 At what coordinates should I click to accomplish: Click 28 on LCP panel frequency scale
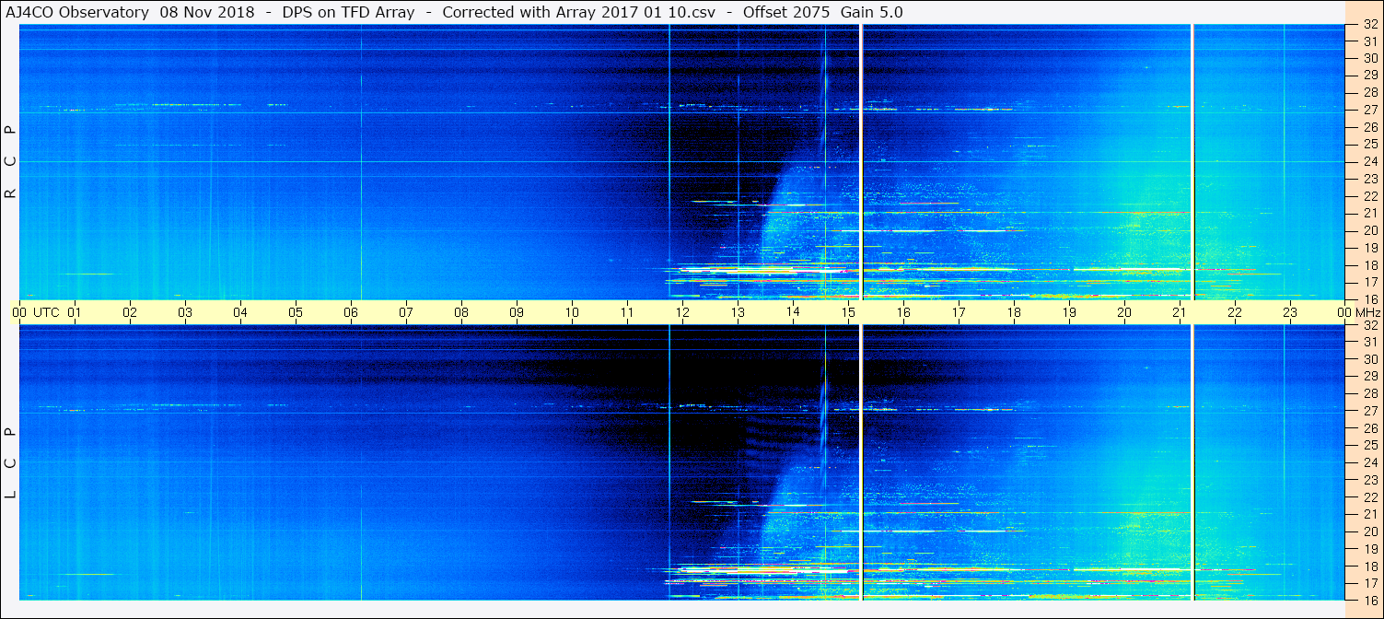pos(1370,394)
